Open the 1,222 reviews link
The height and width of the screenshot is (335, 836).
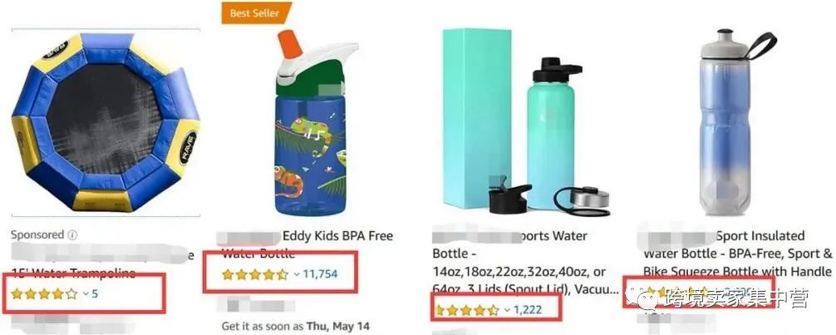(530, 310)
